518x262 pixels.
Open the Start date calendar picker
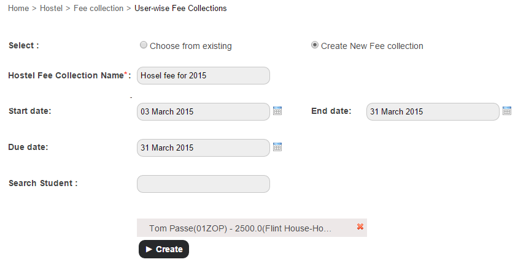click(277, 111)
